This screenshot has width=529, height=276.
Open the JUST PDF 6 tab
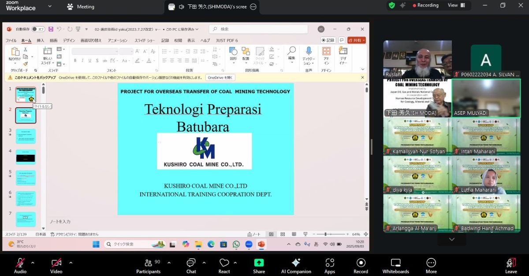tap(227, 40)
